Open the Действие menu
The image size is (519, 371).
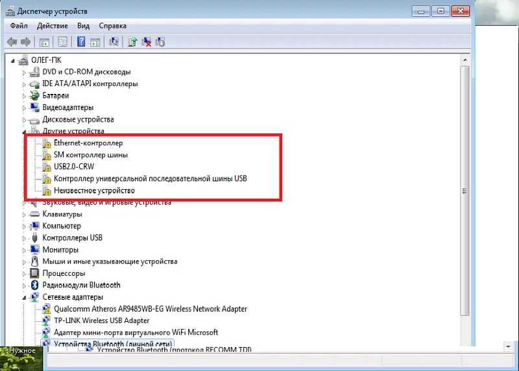[x=53, y=26]
